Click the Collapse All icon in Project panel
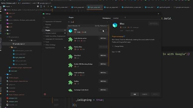This screenshot has width=193, height=108. click(44, 6)
